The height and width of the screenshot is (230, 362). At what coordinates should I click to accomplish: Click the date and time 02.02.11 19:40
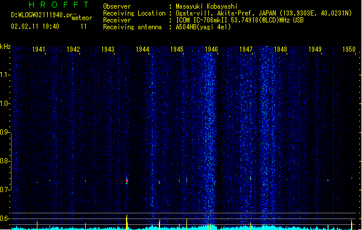coord(35,26)
